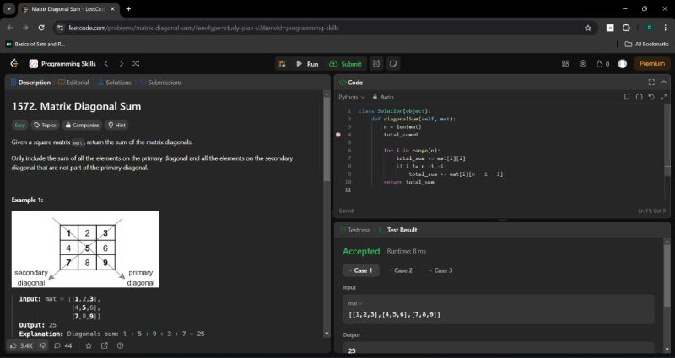
Task: Open the comments count 44
Action: tap(62, 345)
